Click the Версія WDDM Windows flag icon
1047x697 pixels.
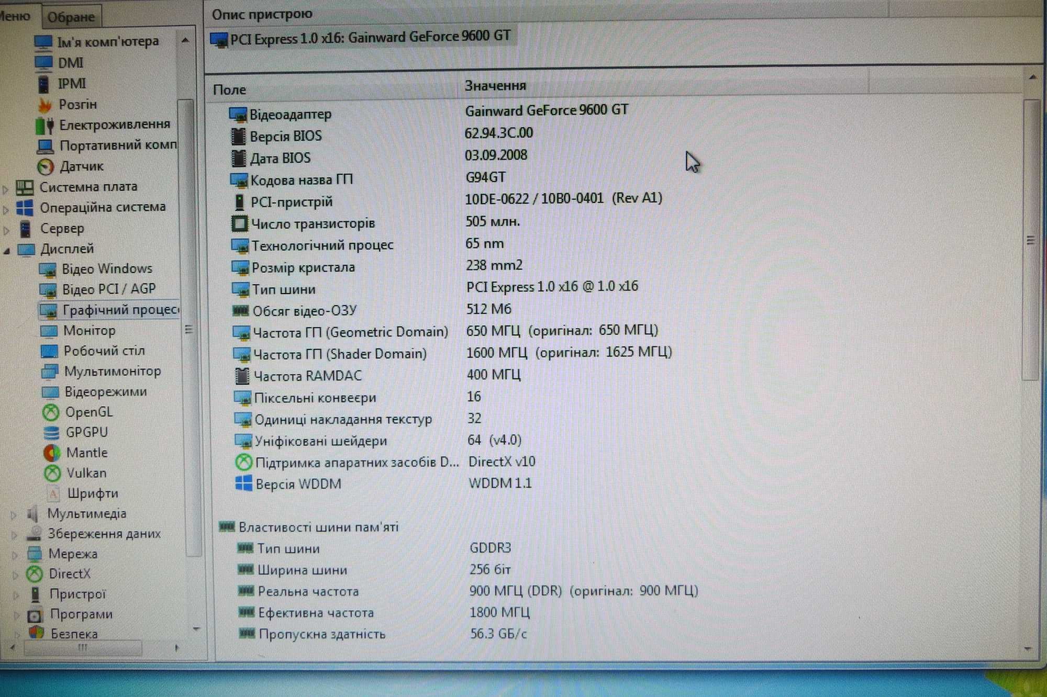(243, 484)
